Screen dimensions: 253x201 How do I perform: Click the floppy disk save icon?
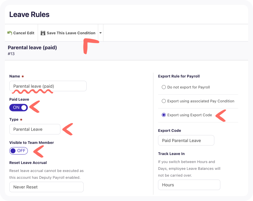[x=43, y=33]
